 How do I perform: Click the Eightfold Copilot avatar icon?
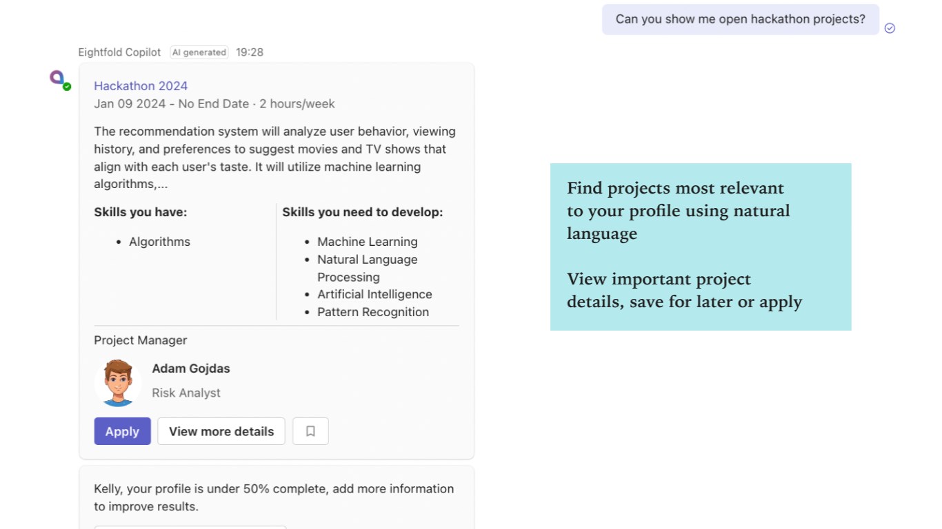coord(57,77)
